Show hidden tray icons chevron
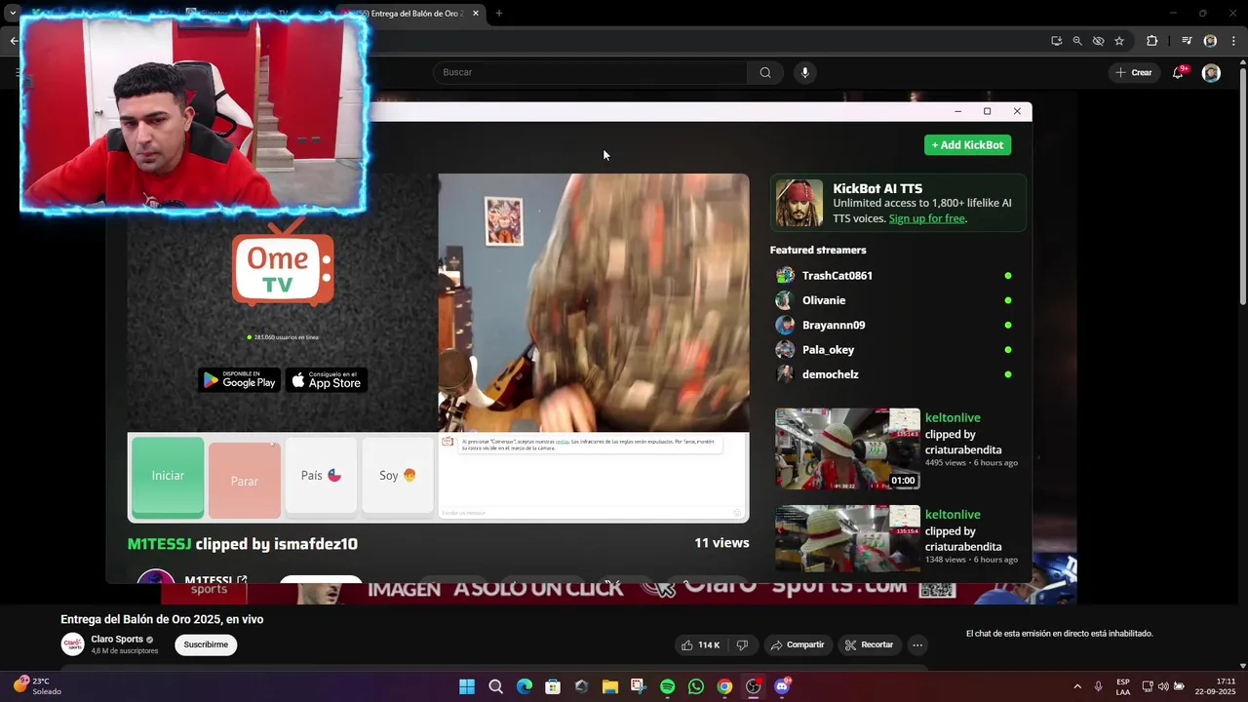This screenshot has width=1248, height=702. click(x=1077, y=686)
